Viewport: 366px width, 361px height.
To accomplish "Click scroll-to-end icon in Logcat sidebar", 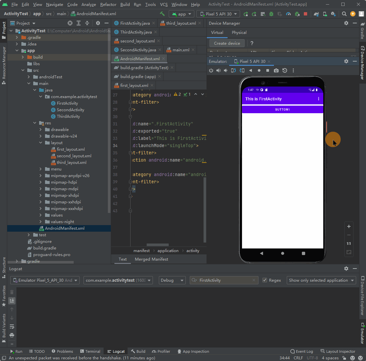I will [x=12, y=300].
